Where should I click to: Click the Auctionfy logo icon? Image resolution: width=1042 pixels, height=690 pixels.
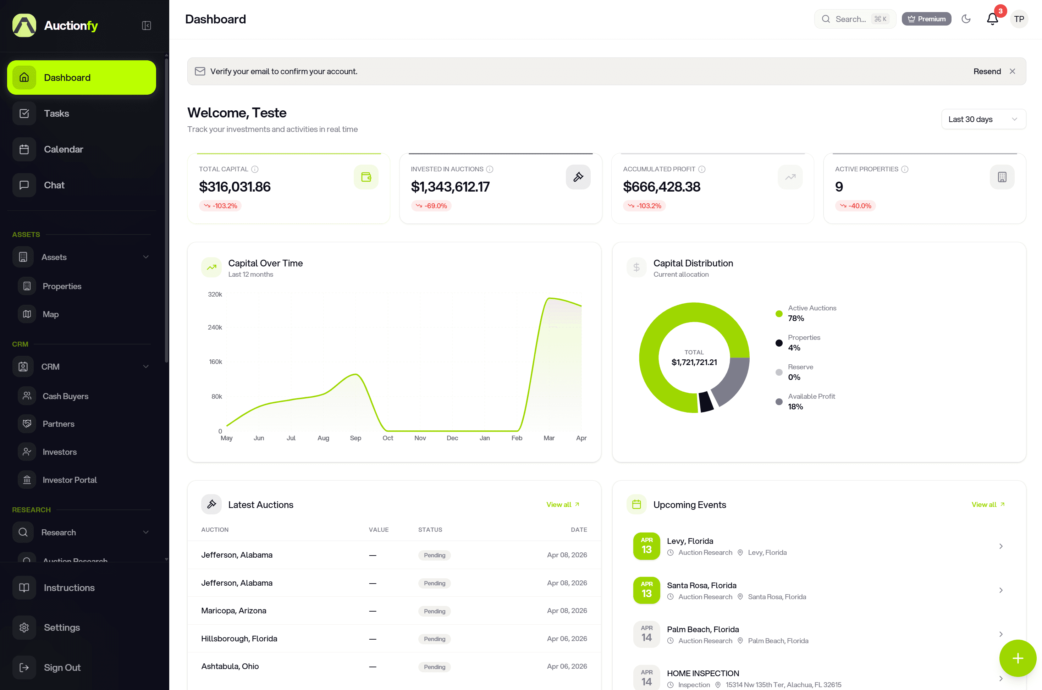[x=24, y=25]
